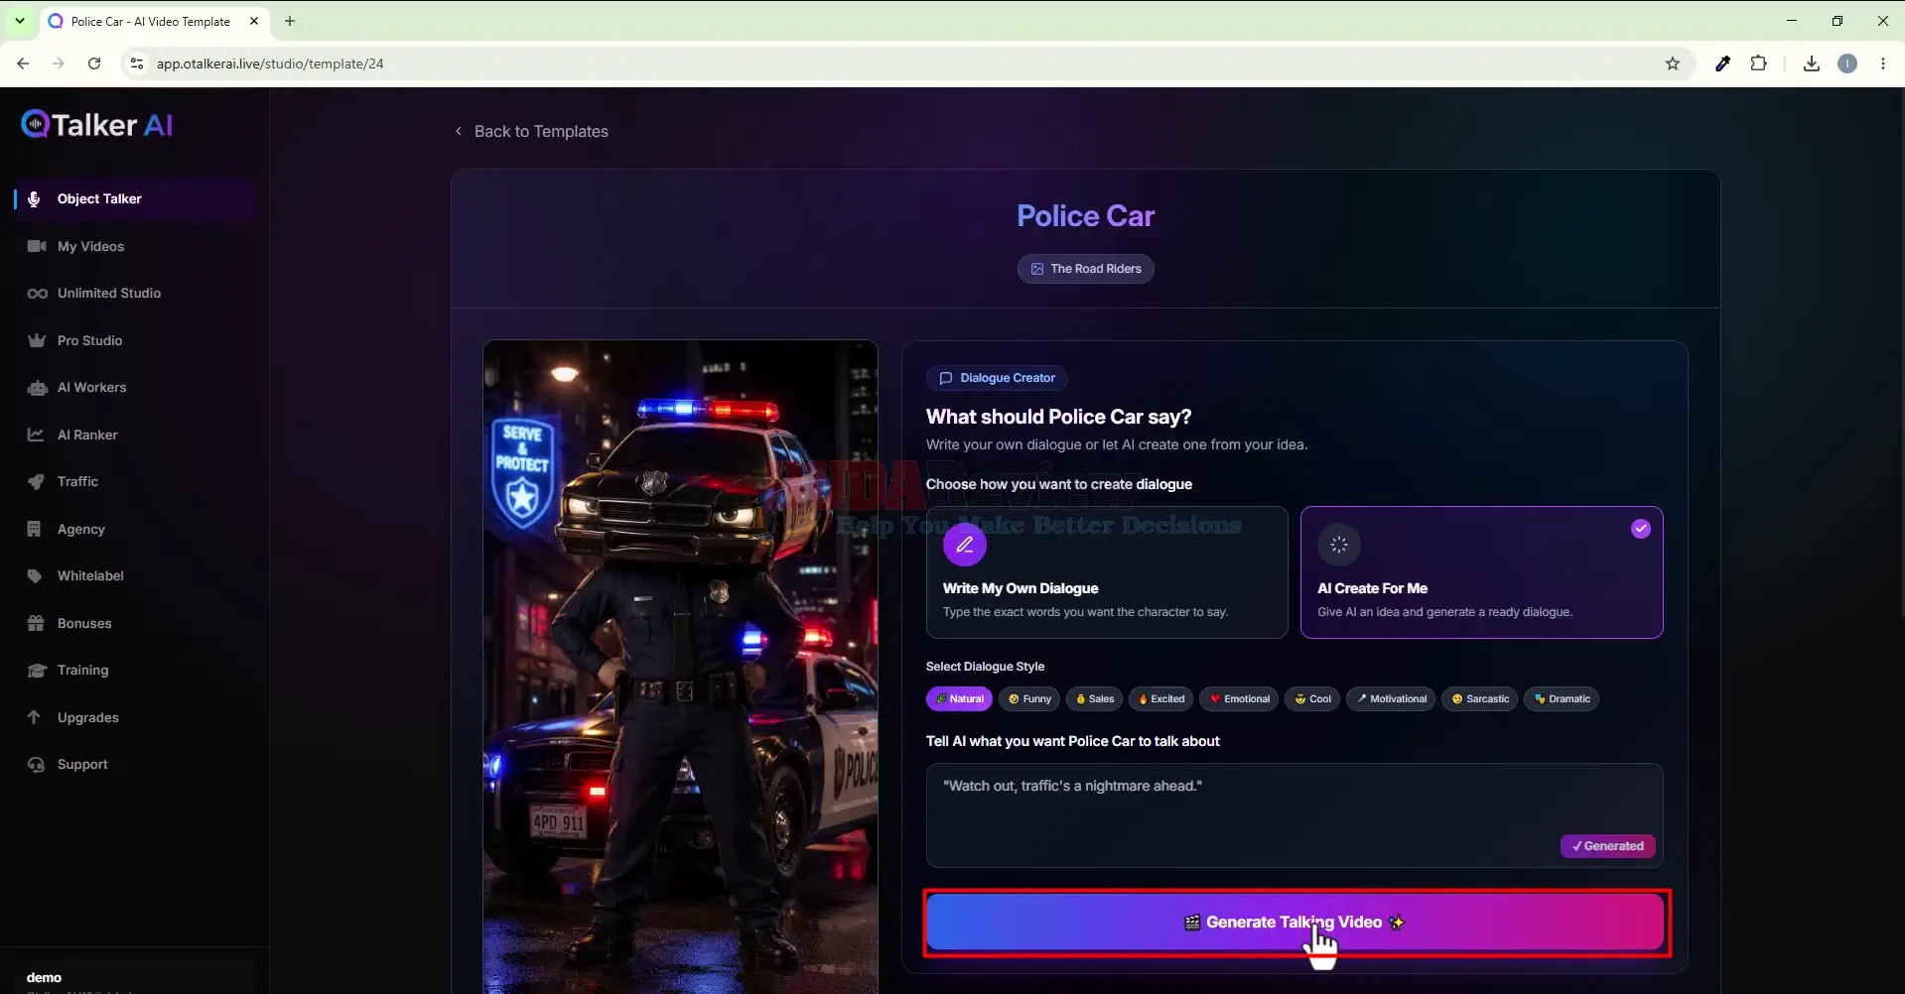The image size is (1905, 994).
Task: Click the site information icon in address bar
Action: click(x=137, y=63)
